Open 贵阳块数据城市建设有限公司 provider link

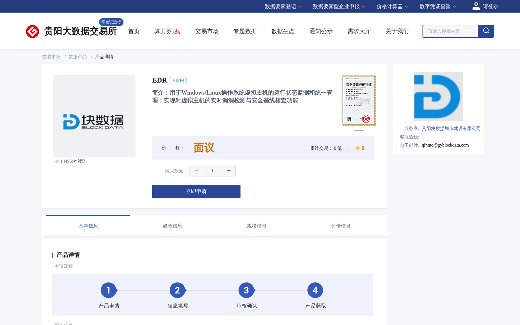(x=451, y=129)
